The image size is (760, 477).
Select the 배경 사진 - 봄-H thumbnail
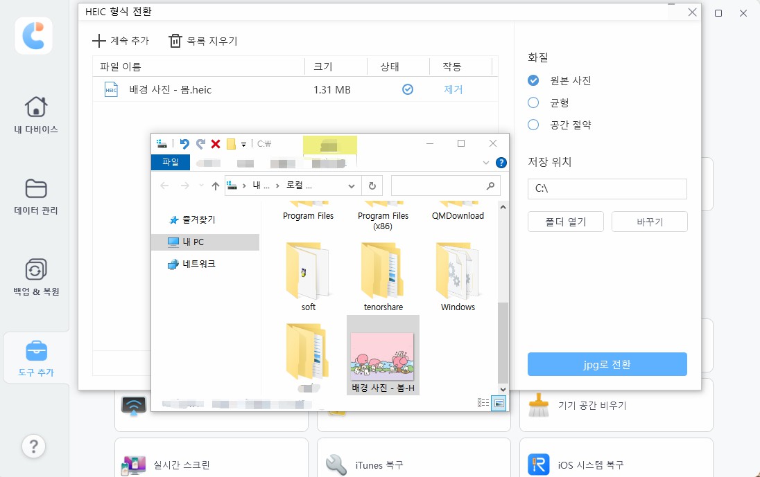click(383, 353)
